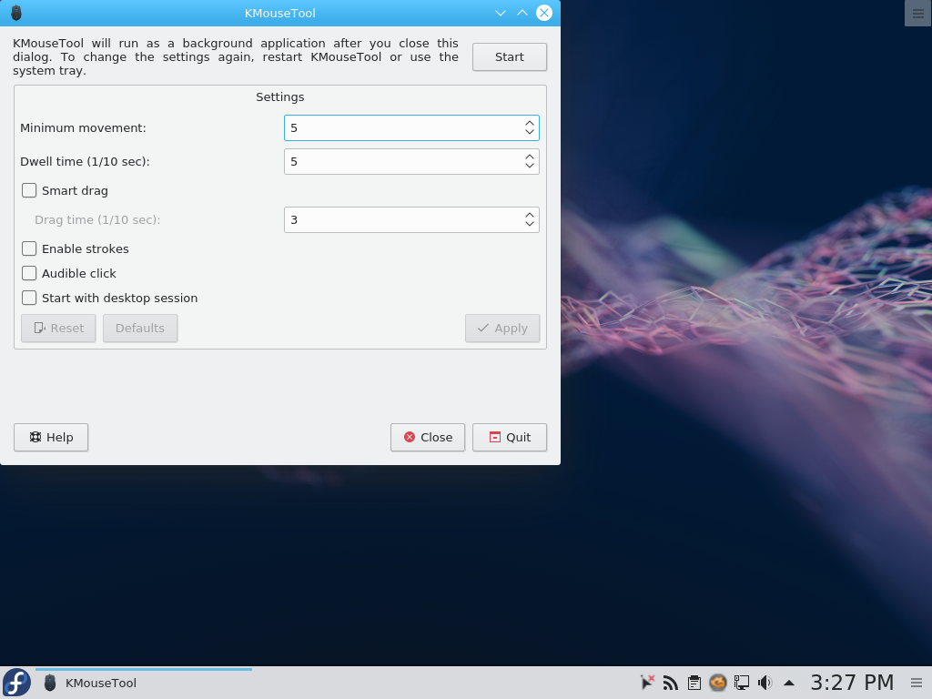
Task: Close the window with title bar X
Action: (x=544, y=13)
